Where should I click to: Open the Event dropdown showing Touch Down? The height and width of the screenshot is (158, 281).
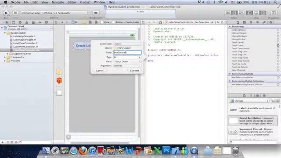[x=127, y=61]
